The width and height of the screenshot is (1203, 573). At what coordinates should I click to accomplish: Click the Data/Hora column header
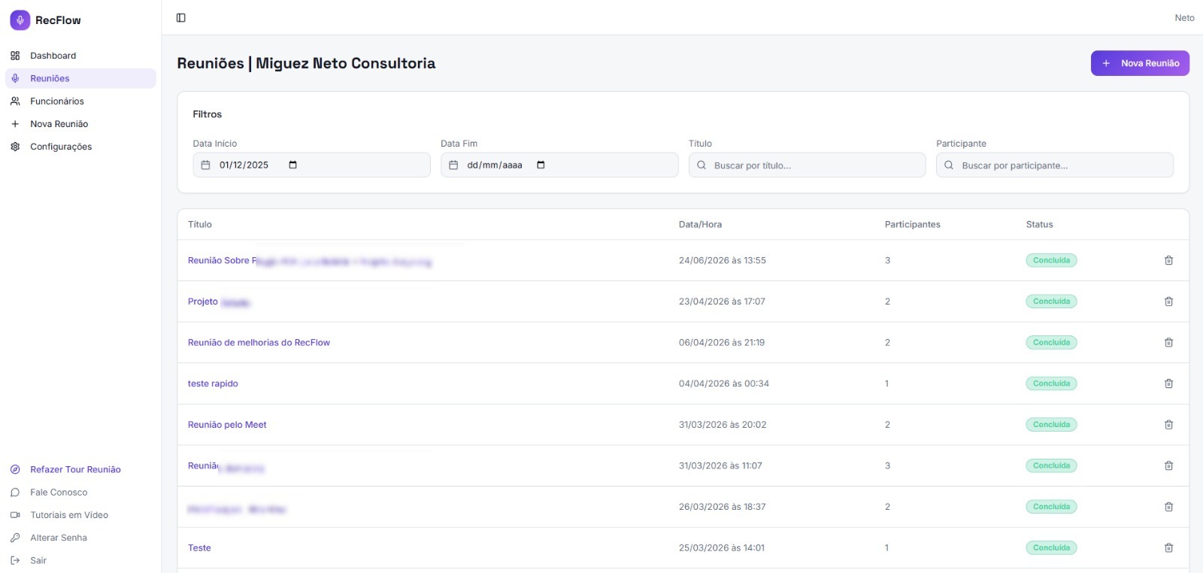(700, 224)
